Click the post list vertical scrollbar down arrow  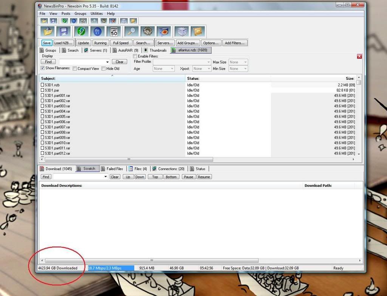point(359,154)
